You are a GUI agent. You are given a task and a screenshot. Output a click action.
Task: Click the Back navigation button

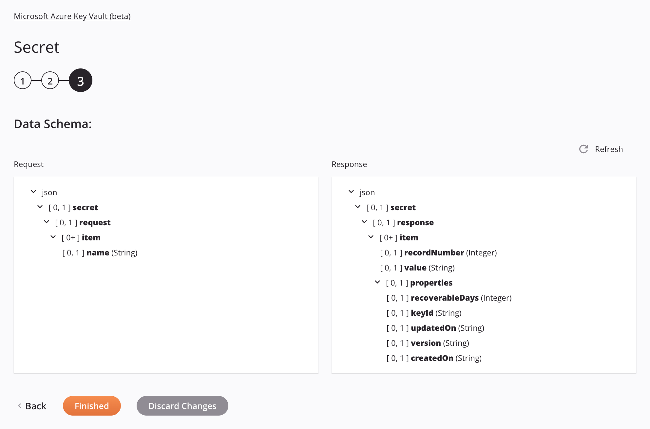click(32, 405)
